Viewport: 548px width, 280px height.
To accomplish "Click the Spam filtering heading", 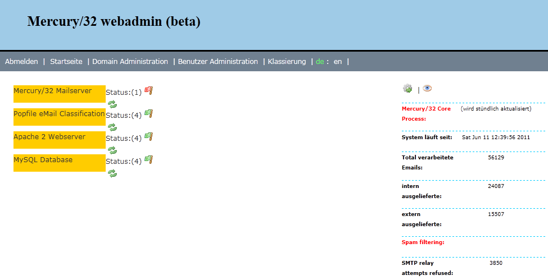I will click(423, 242).
